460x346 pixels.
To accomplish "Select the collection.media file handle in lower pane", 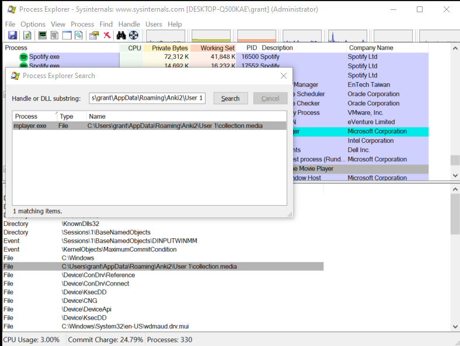I will [x=163, y=266].
